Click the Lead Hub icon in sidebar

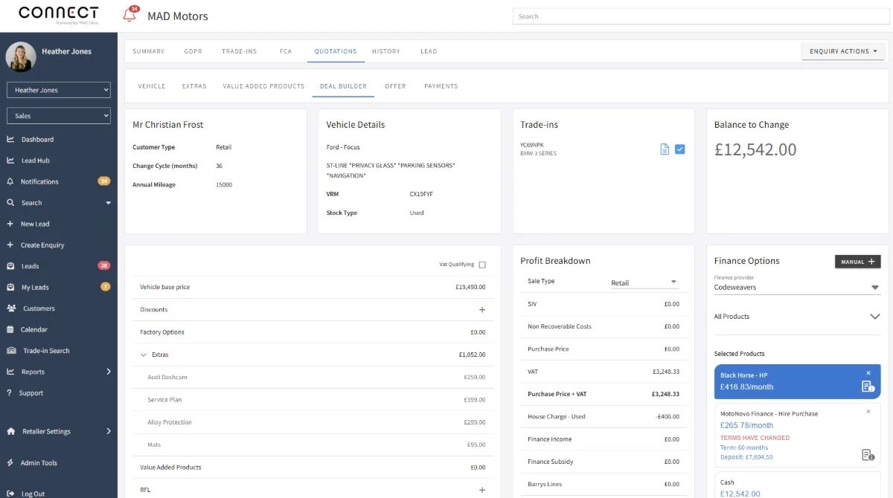(x=10, y=161)
